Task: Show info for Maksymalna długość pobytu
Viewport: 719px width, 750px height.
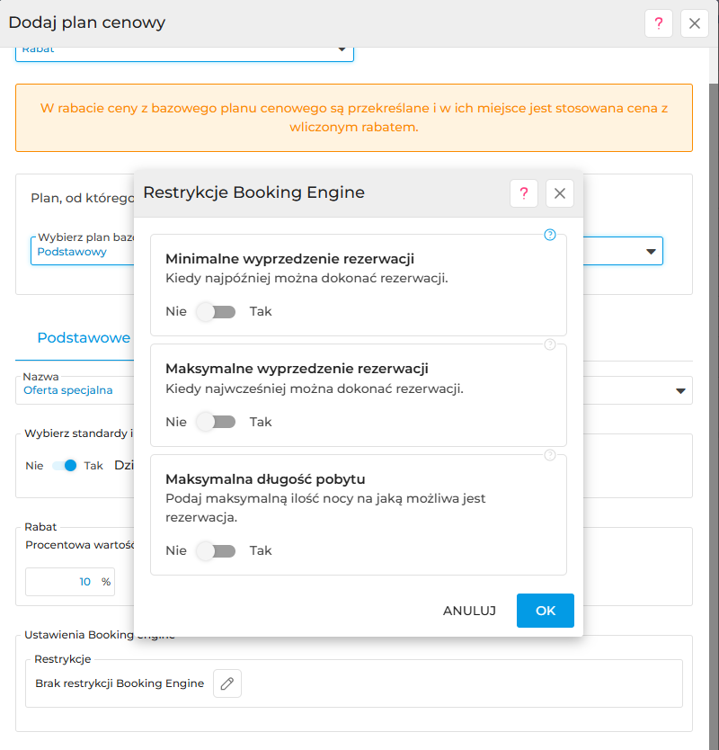Action: point(550,455)
